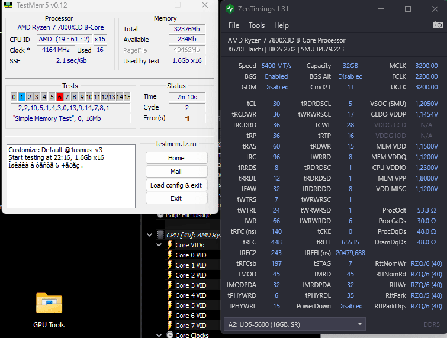The height and width of the screenshot is (338, 447).
Task: Click the lightning icon next to Core 1 VID
Action: [169, 265]
